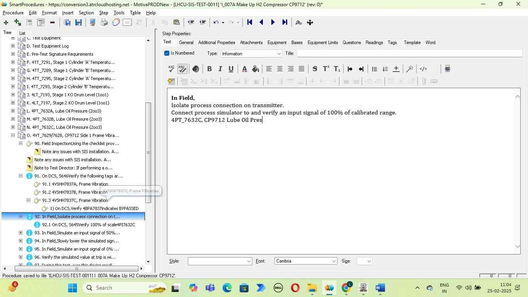Apply bold formatting
This screenshot has height=297, width=528.
click(209, 69)
